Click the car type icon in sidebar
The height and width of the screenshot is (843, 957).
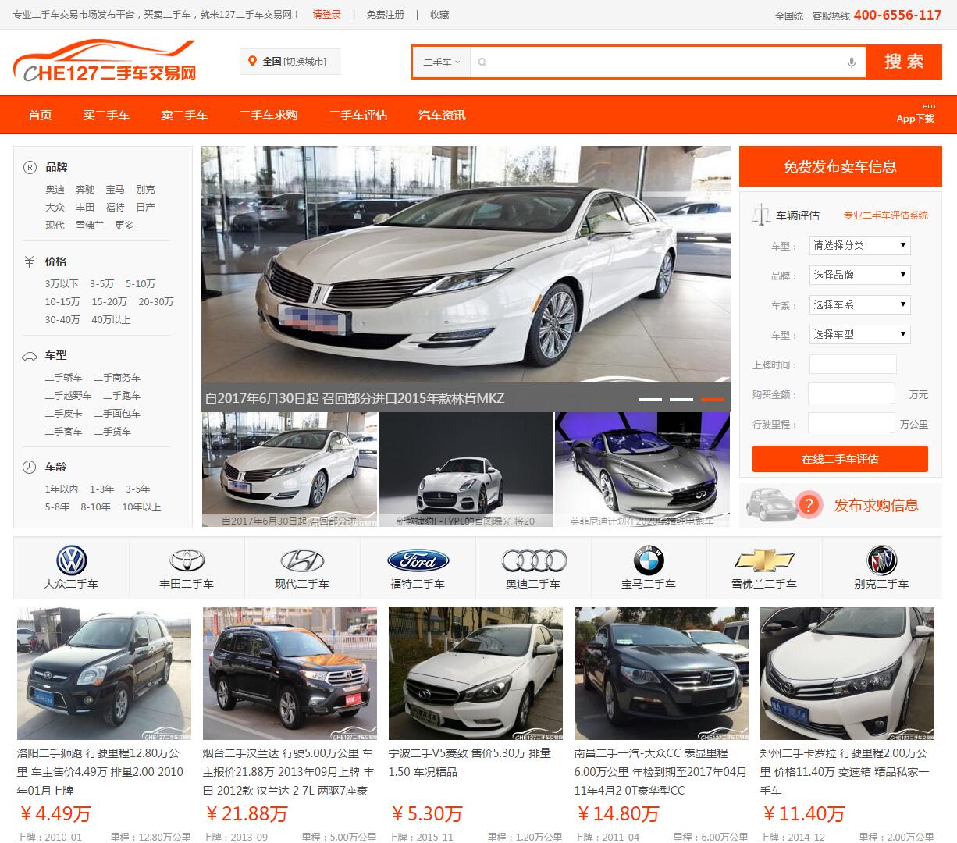coord(30,356)
